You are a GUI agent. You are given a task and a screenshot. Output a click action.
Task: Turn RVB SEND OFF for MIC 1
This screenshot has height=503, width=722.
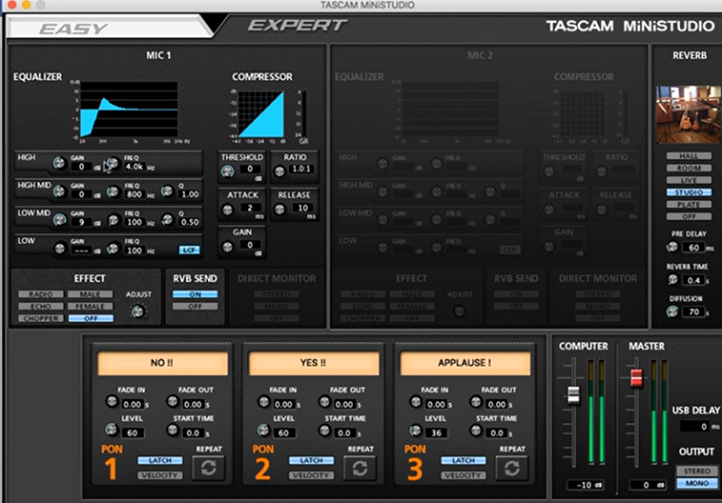click(195, 306)
